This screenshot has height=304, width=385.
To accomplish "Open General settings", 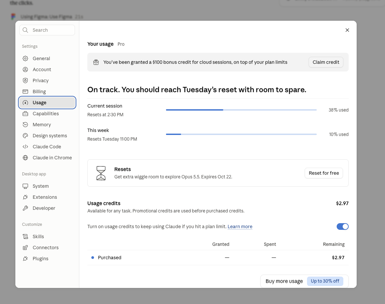I will point(47,58).
